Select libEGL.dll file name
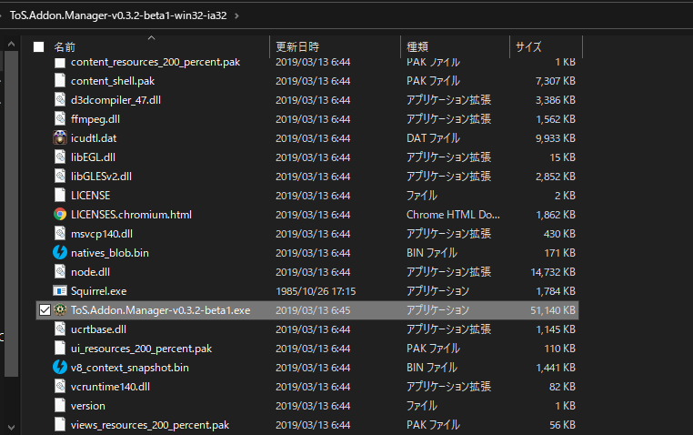This screenshot has width=693, height=435. pyautogui.click(x=94, y=157)
